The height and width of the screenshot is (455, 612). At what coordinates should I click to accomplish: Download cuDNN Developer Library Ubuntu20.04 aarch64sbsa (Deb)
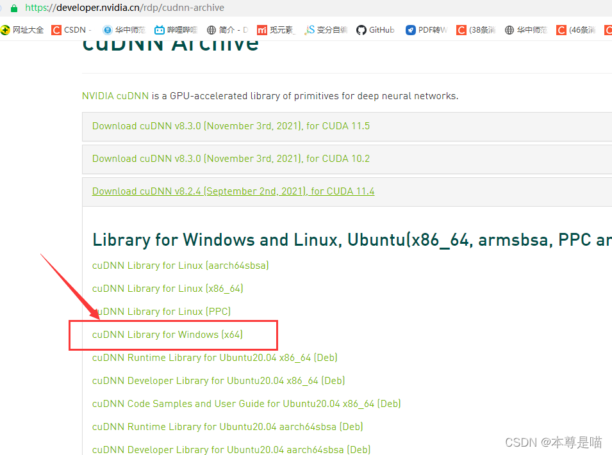[x=231, y=449]
